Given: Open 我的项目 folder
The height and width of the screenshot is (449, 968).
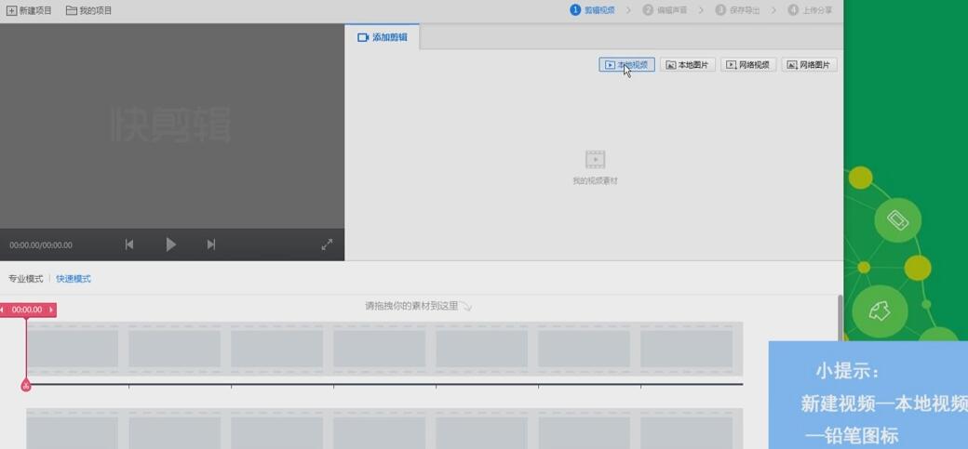Looking at the screenshot, I should tap(88, 10).
